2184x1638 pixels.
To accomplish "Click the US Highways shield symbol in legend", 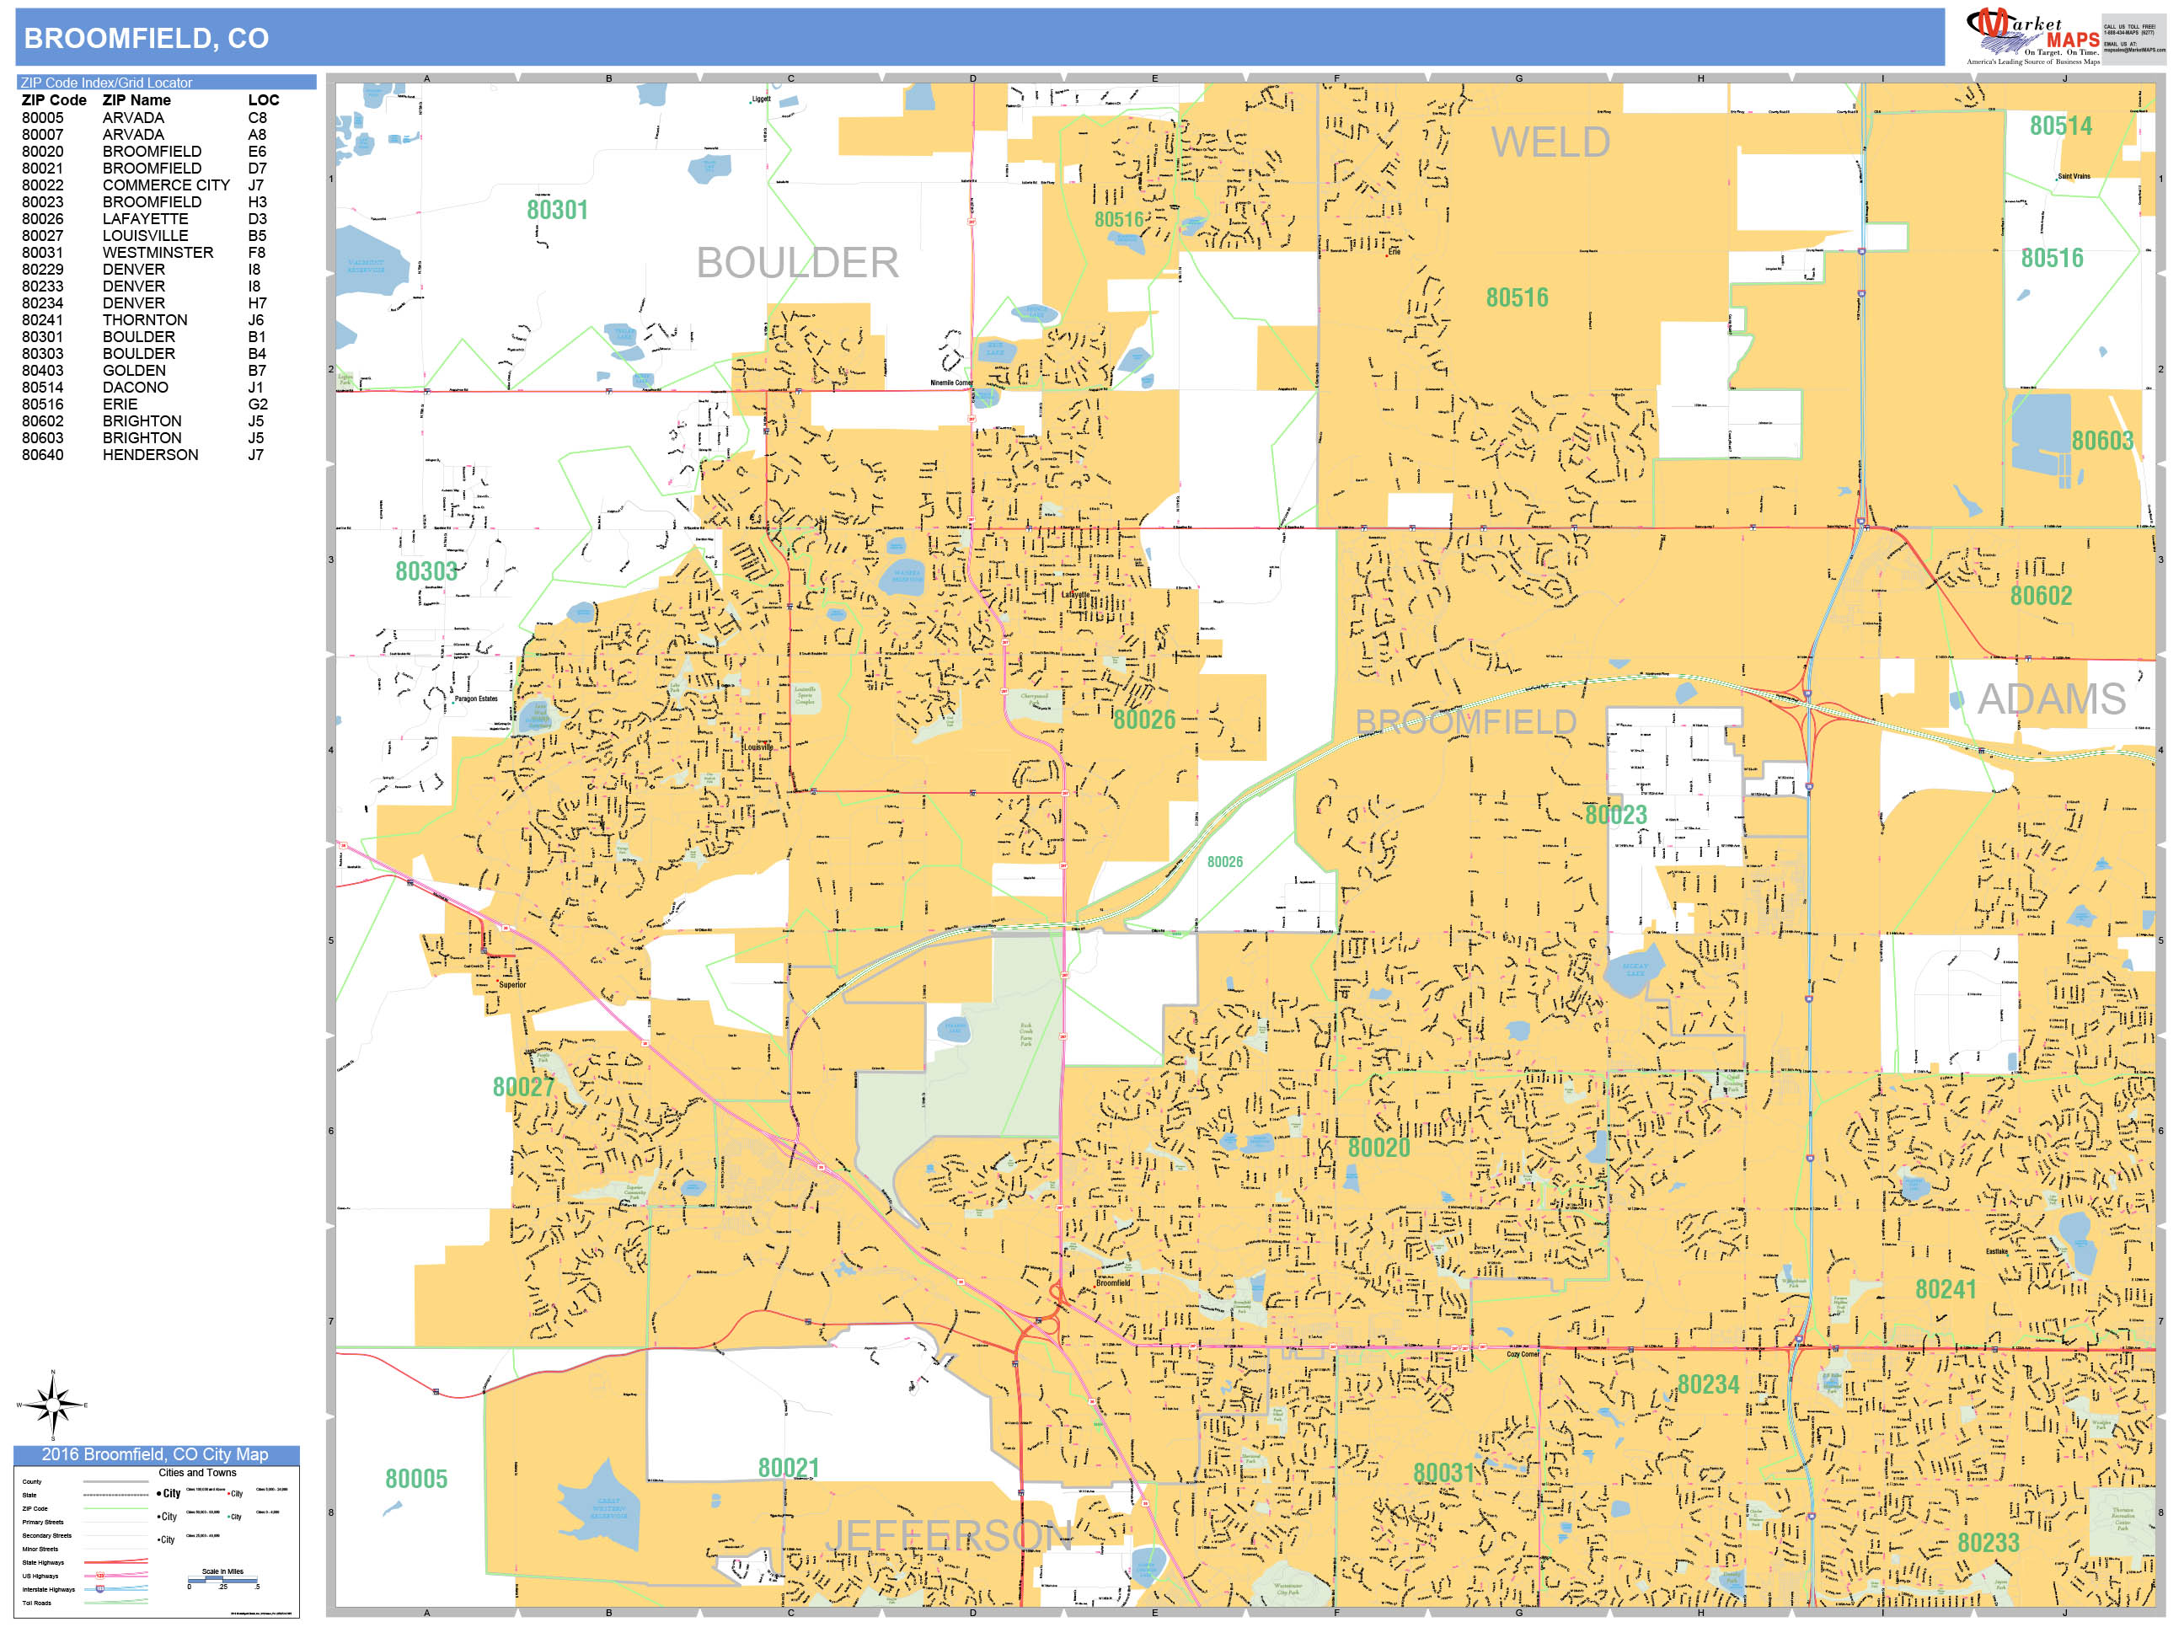I will (x=99, y=1576).
